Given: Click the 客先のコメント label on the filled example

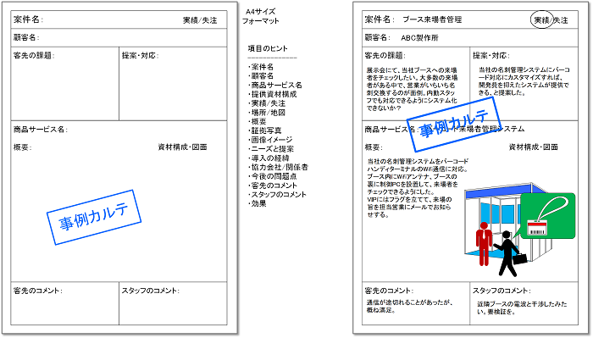Looking at the screenshot, I should pyautogui.click(x=389, y=291).
